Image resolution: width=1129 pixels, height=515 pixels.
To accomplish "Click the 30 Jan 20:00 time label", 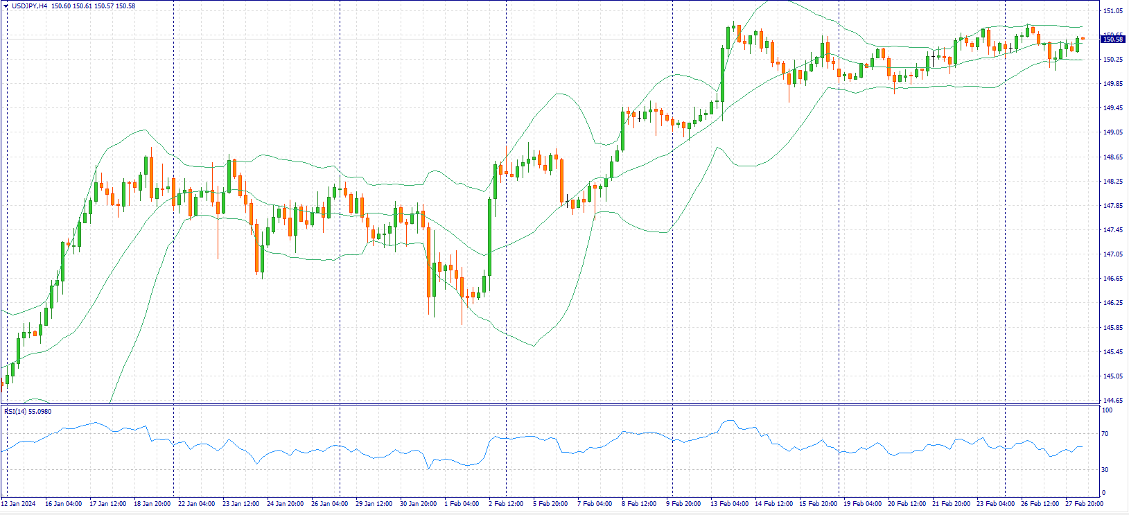I will pyautogui.click(x=418, y=504).
